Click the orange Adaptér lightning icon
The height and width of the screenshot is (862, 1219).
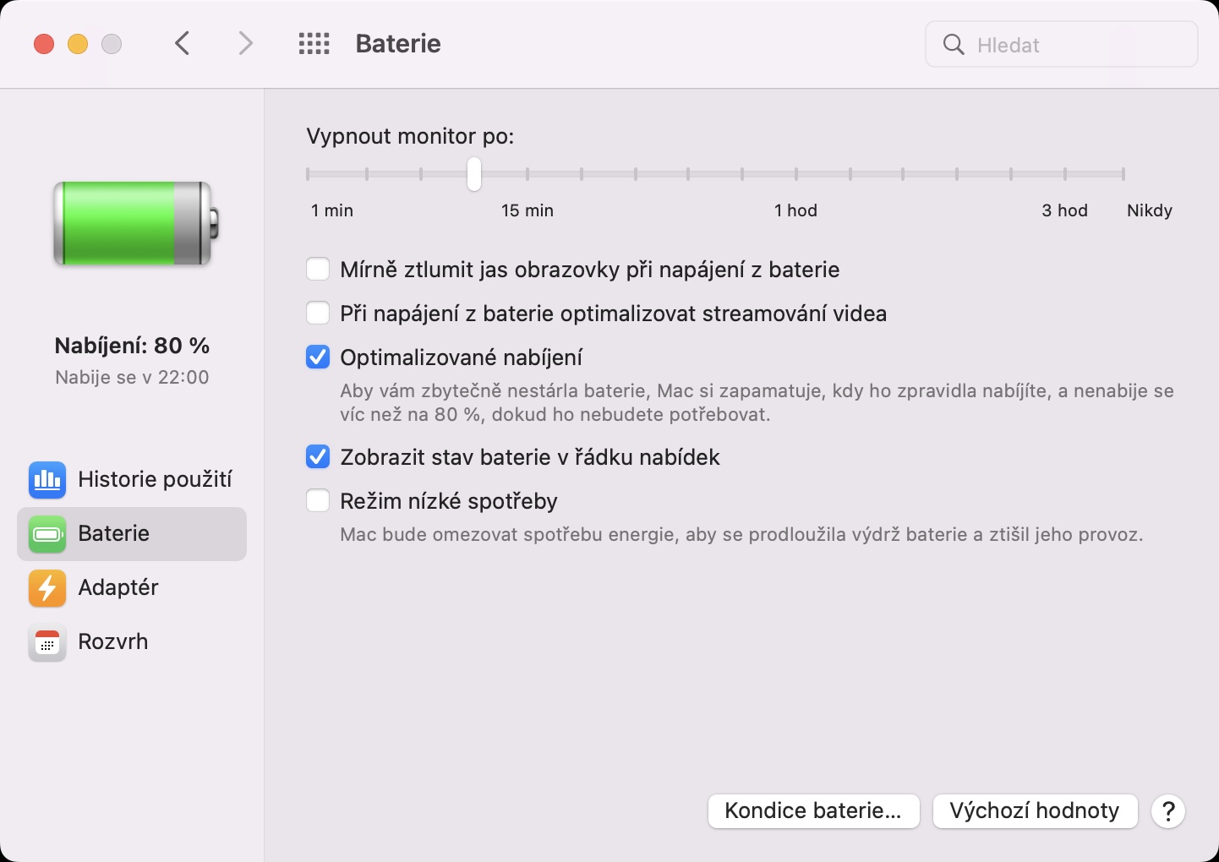point(47,588)
